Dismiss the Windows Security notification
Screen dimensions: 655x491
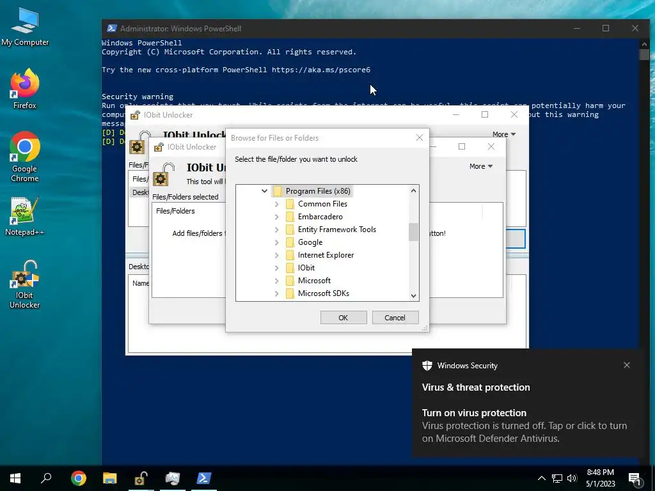[627, 365]
